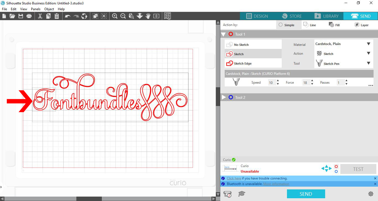Select the Pan hand tool
The height and width of the screenshot is (201, 378).
(148, 16)
